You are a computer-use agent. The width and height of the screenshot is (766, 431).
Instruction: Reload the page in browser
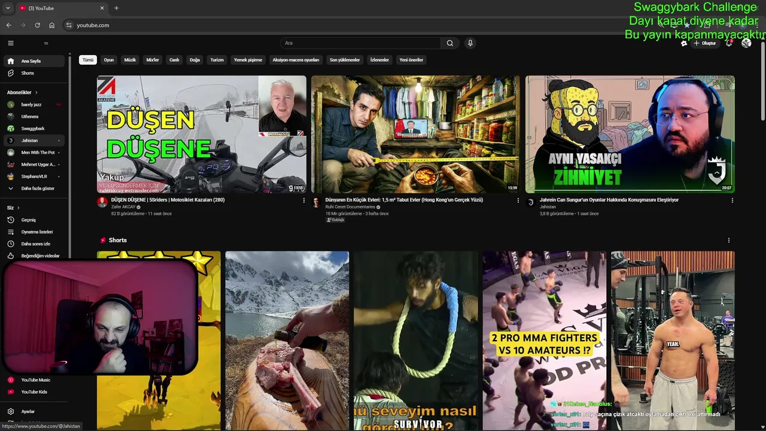click(37, 25)
